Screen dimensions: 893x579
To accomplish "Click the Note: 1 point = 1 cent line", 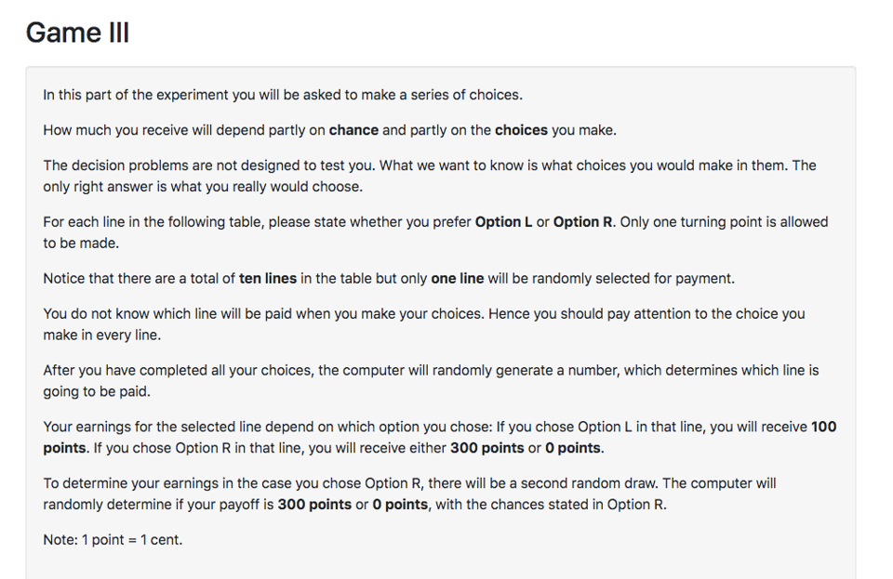I will point(113,540).
